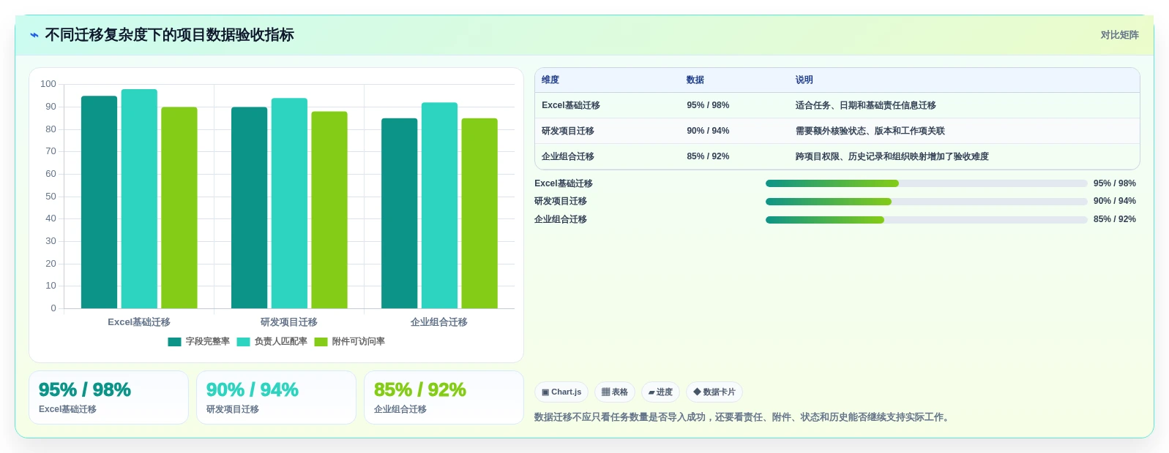The image size is (1169, 453).
Task: Click the 负责人匹配率 bar for 研发项目迁移
Action: tap(289, 203)
